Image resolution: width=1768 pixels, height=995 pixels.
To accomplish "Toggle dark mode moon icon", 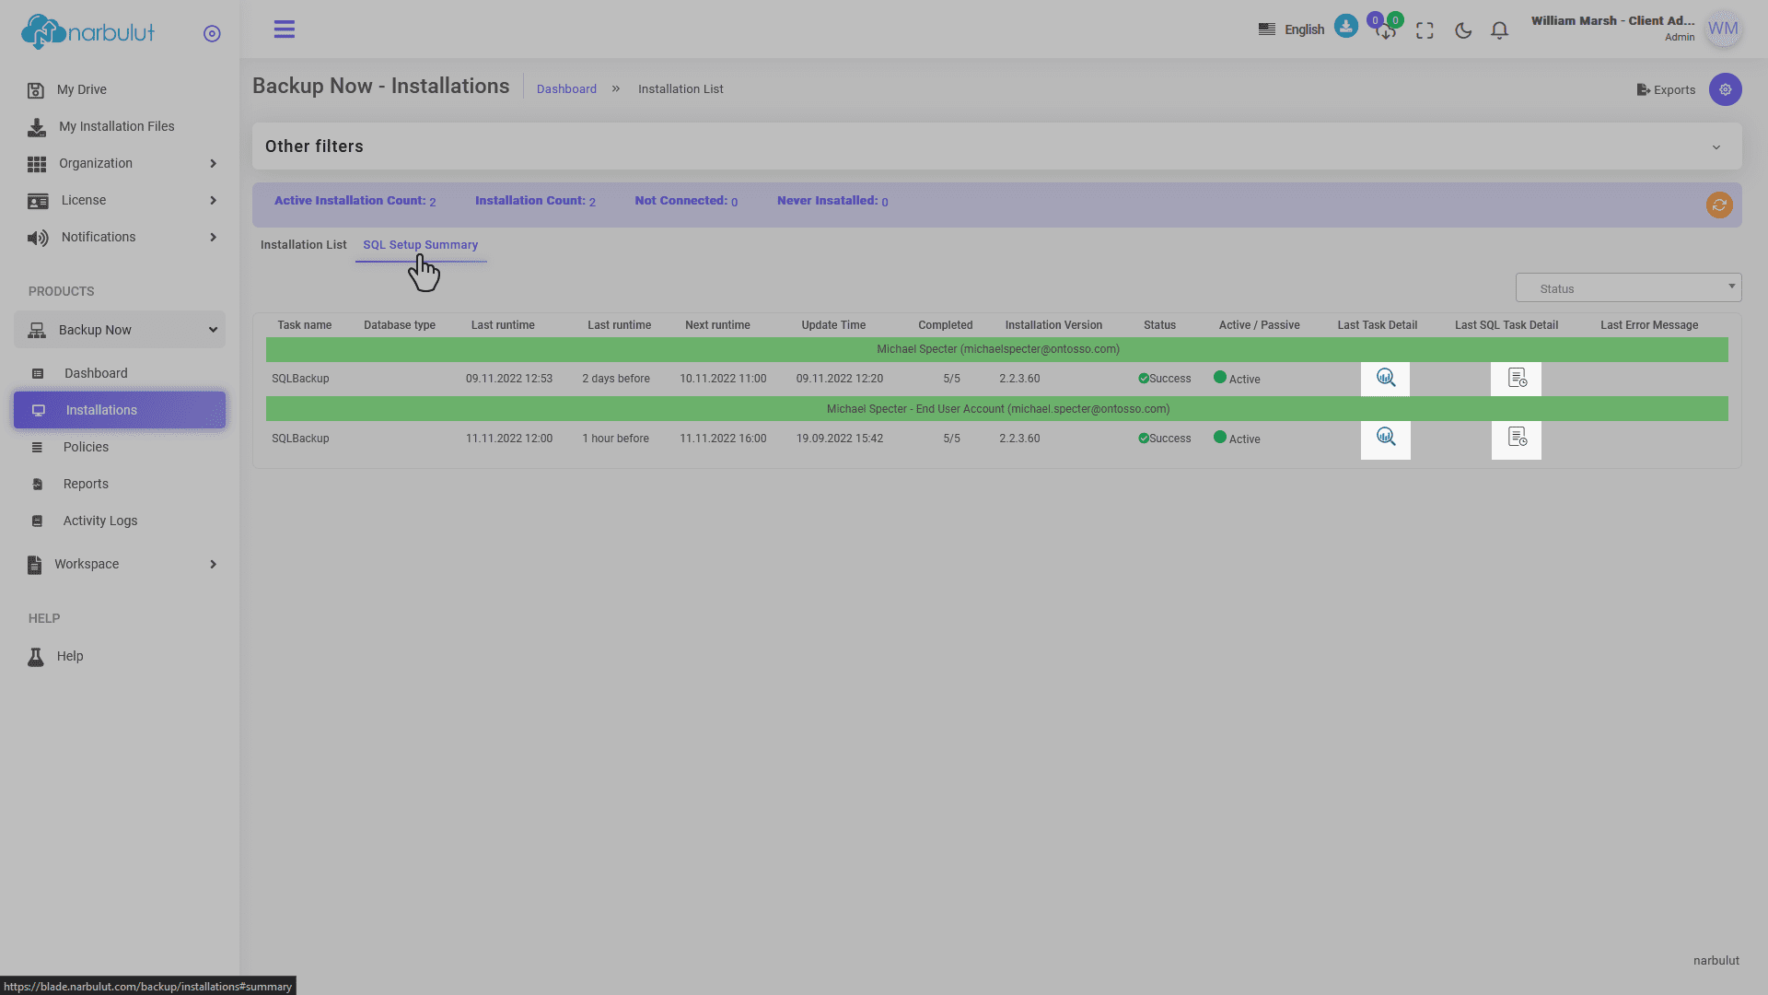I will click(1463, 30).
